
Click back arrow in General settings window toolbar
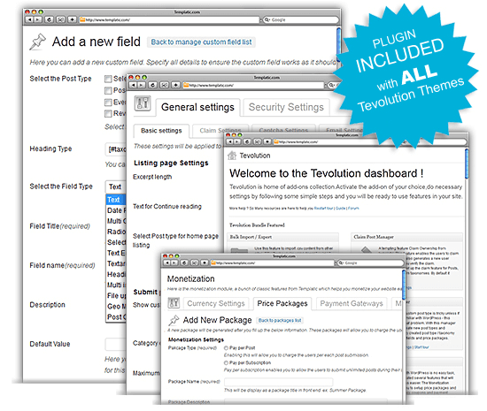tap(134, 85)
